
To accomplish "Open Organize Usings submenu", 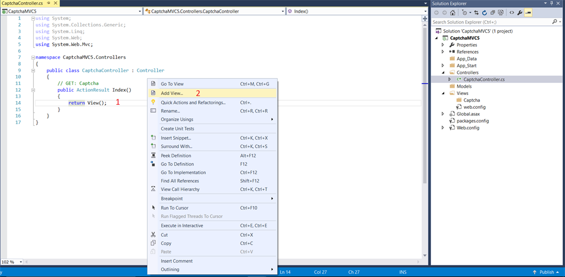I will point(212,119).
